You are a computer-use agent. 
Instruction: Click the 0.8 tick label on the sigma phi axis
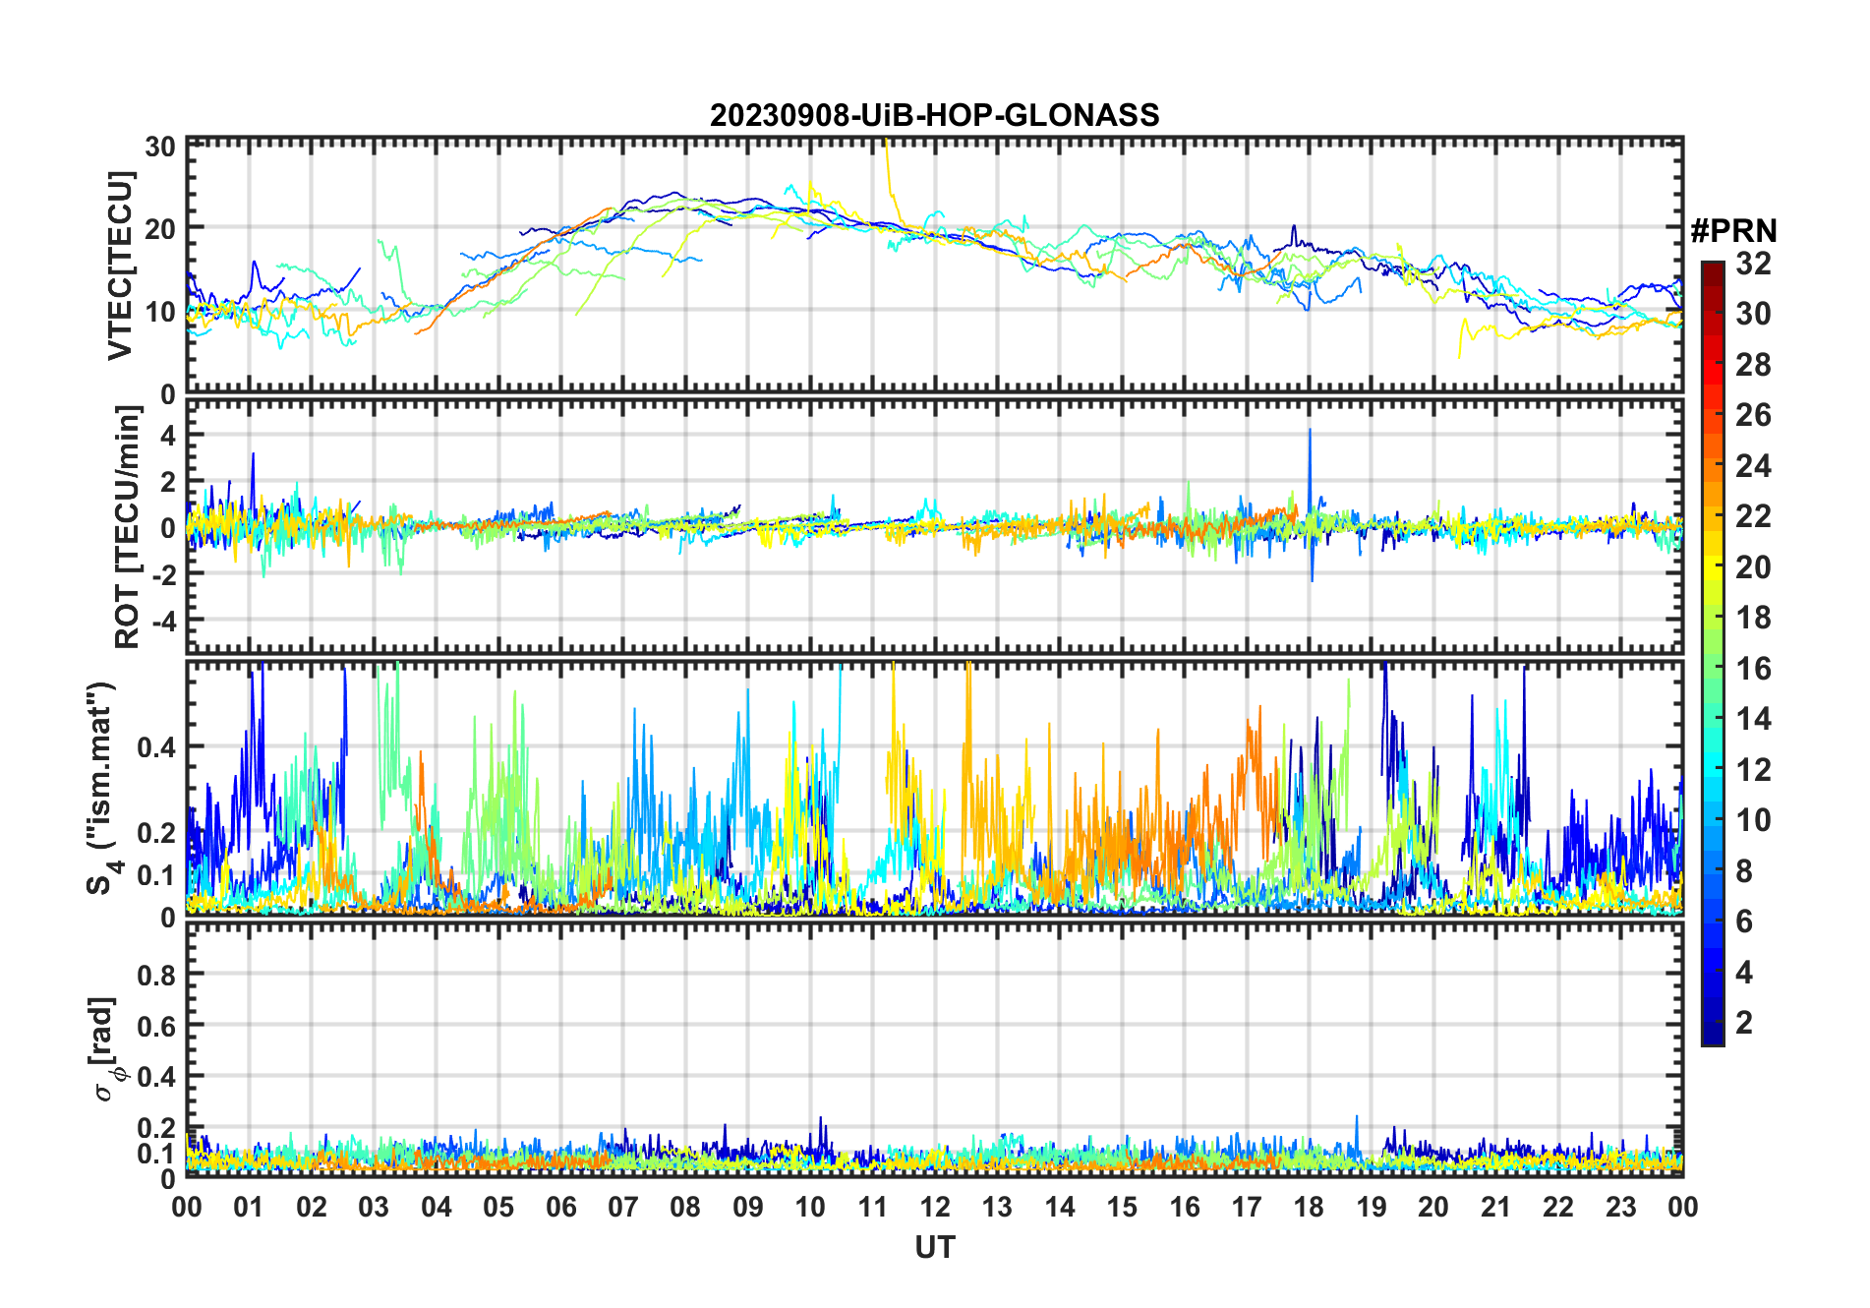pos(154,975)
